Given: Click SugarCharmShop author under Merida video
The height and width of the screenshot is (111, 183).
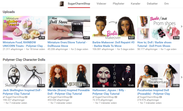Looking at the screenshot, I should pos(59,97).
